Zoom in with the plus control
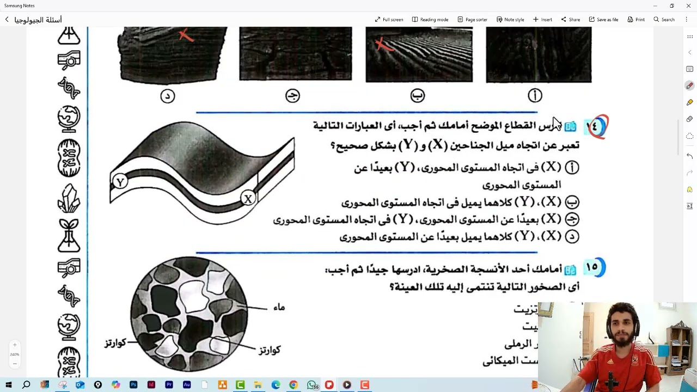The height and width of the screenshot is (392, 697). click(x=15, y=345)
